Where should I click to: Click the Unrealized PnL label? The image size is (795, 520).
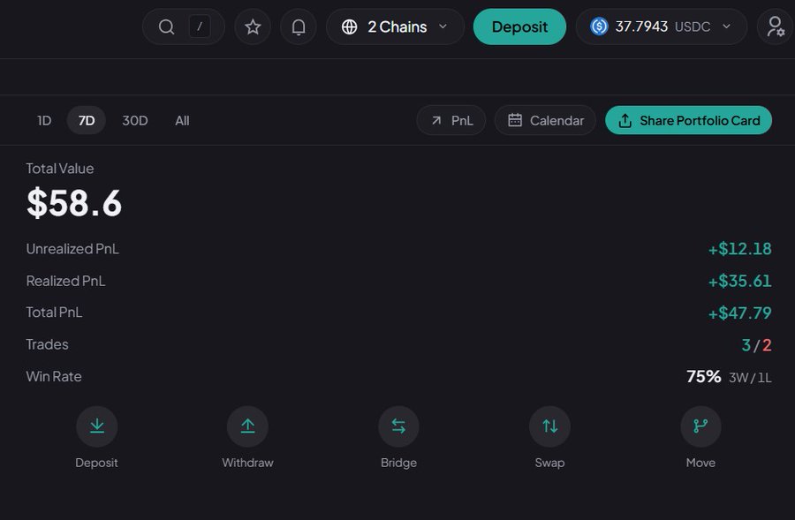72,249
